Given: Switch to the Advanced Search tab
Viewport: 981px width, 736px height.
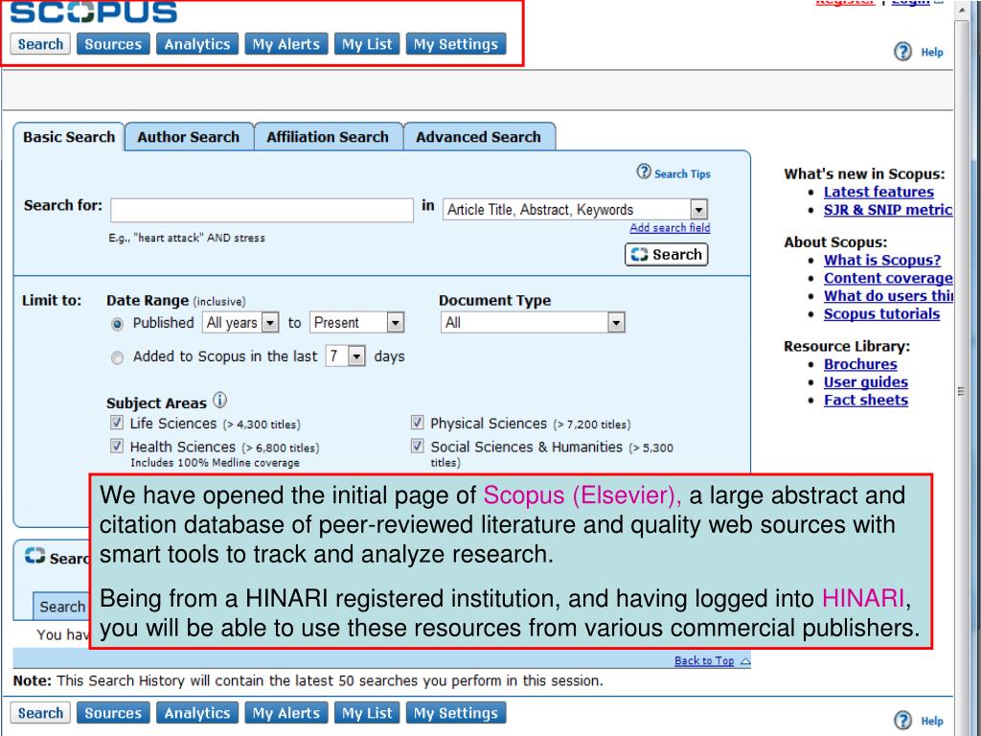Looking at the screenshot, I should pyautogui.click(x=479, y=137).
